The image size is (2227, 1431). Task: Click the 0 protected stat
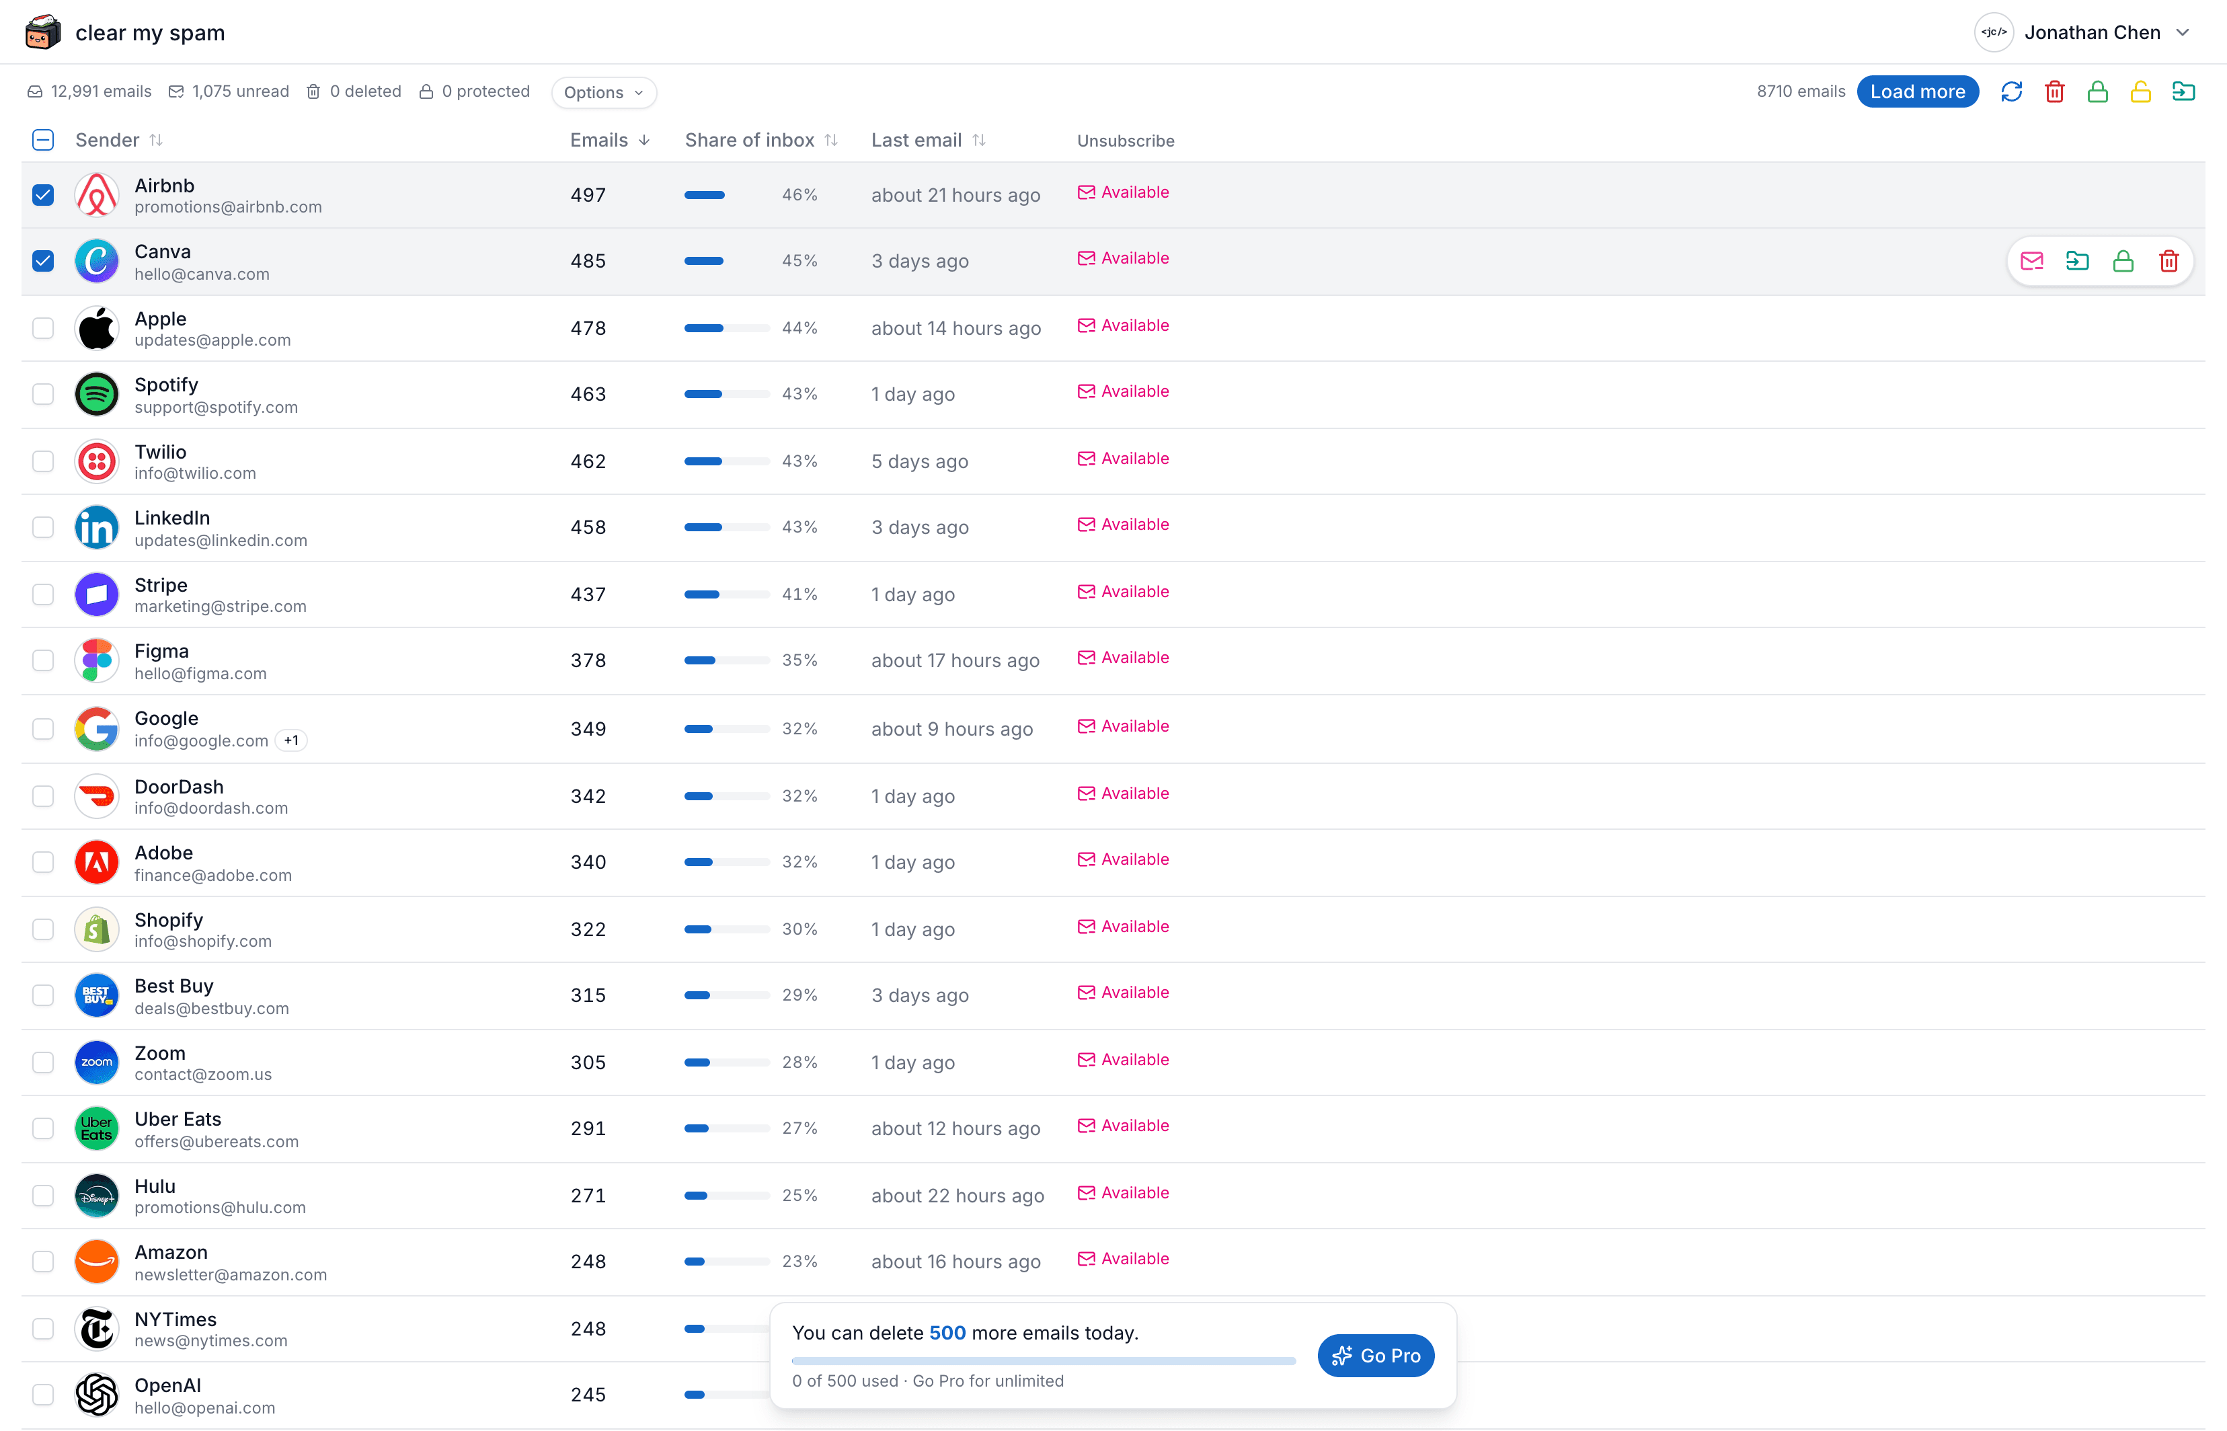pos(474,91)
